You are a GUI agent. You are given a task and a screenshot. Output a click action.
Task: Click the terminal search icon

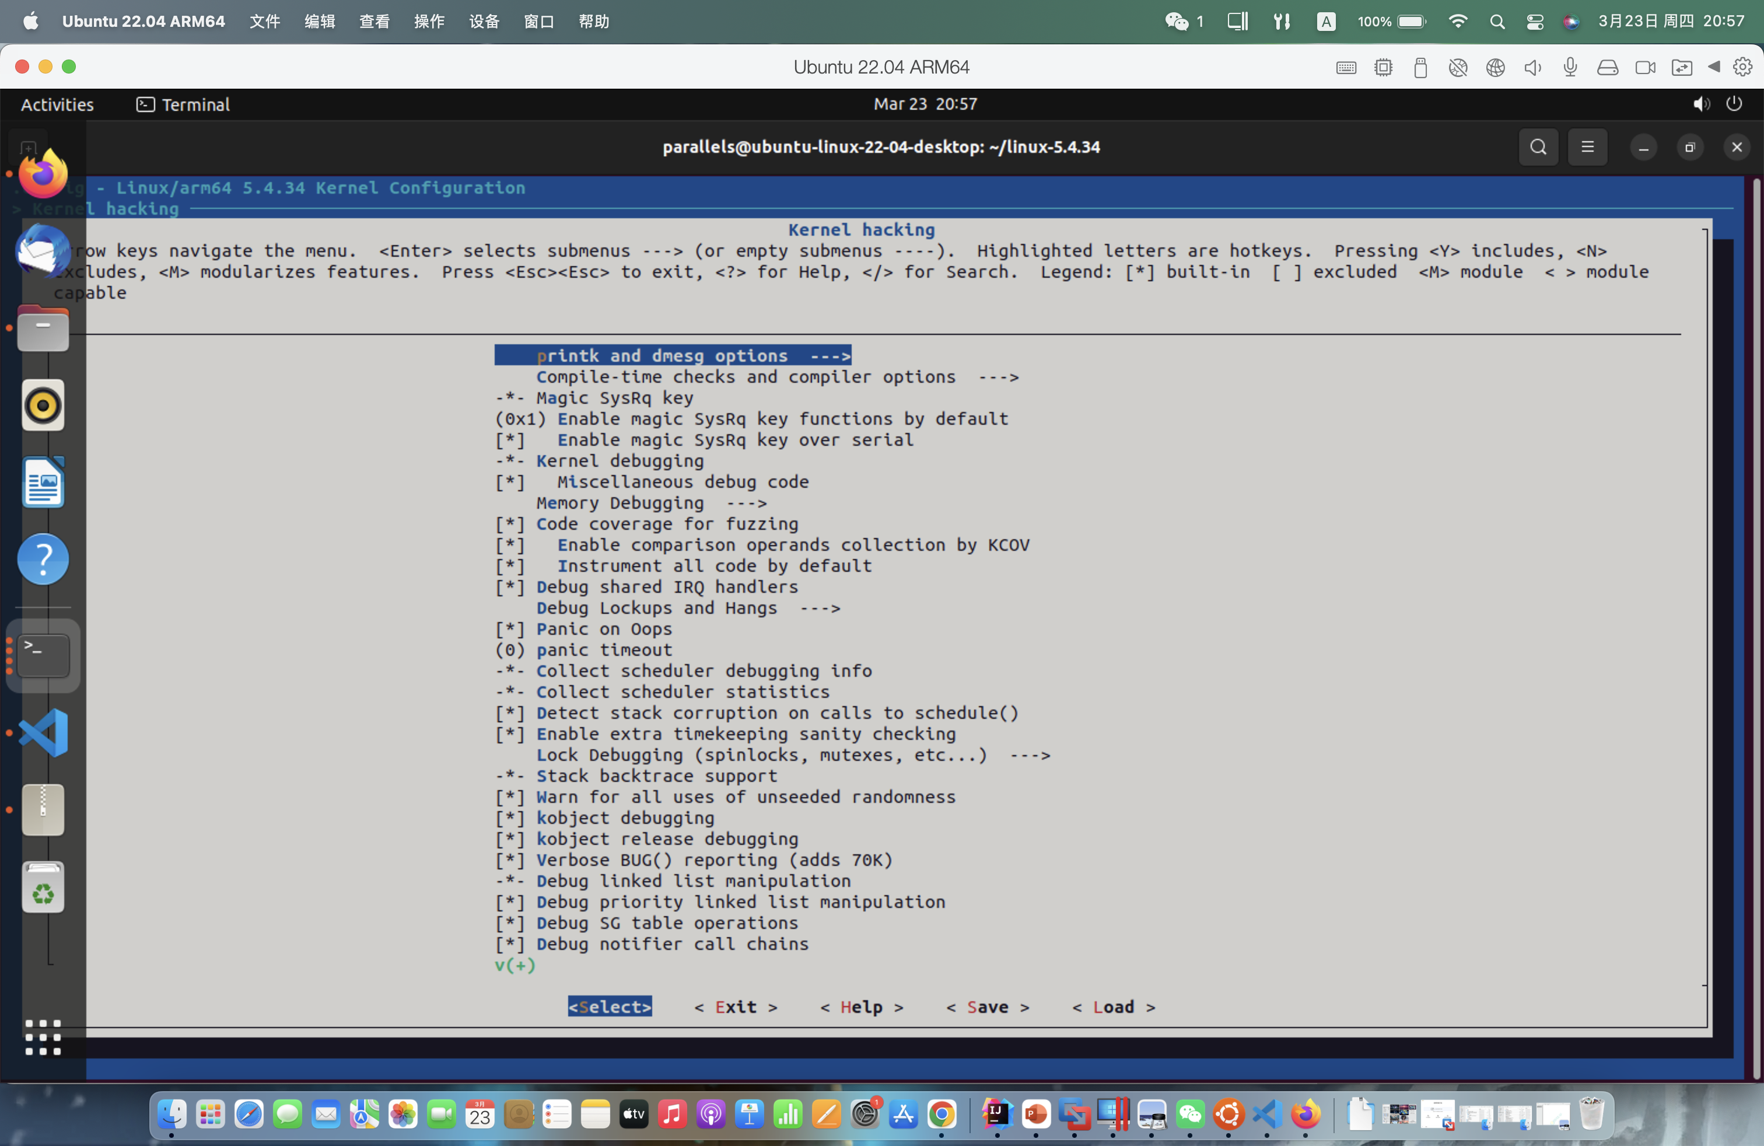(1539, 147)
